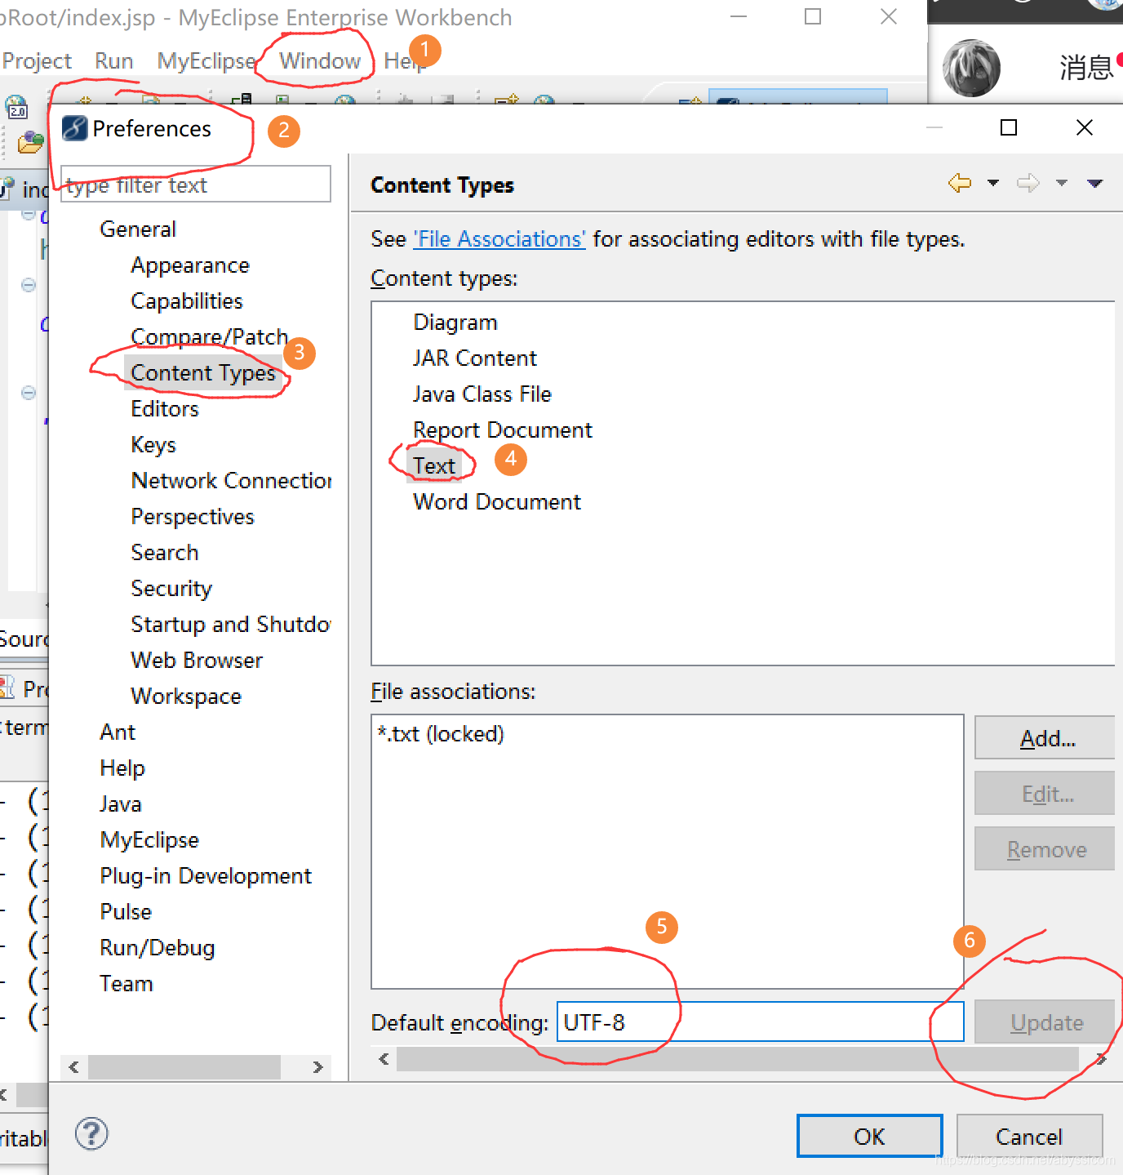Select Capabilities preference page
This screenshot has width=1123, height=1175.
(x=187, y=300)
